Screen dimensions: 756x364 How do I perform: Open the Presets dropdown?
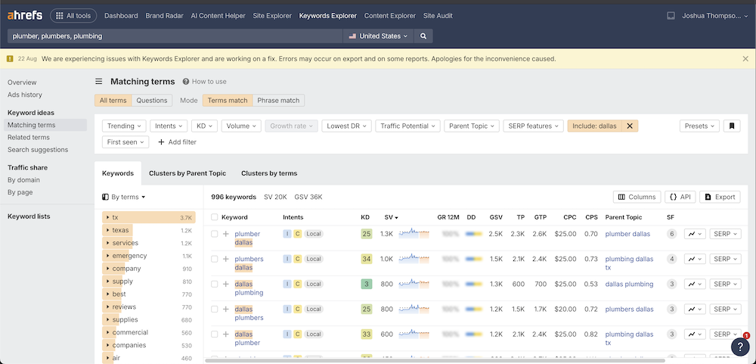click(x=699, y=126)
